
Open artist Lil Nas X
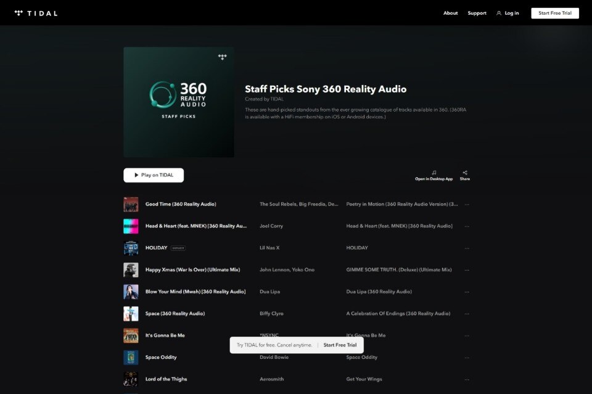pyautogui.click(x=269, y=248)
